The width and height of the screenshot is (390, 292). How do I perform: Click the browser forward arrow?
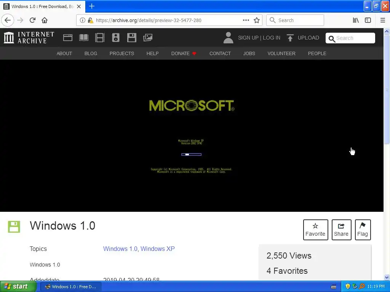20,20
